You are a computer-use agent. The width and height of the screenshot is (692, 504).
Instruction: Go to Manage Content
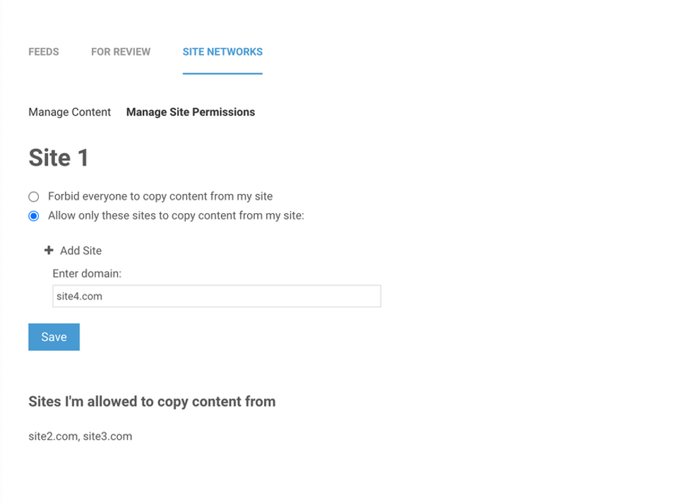click(70, 112)
